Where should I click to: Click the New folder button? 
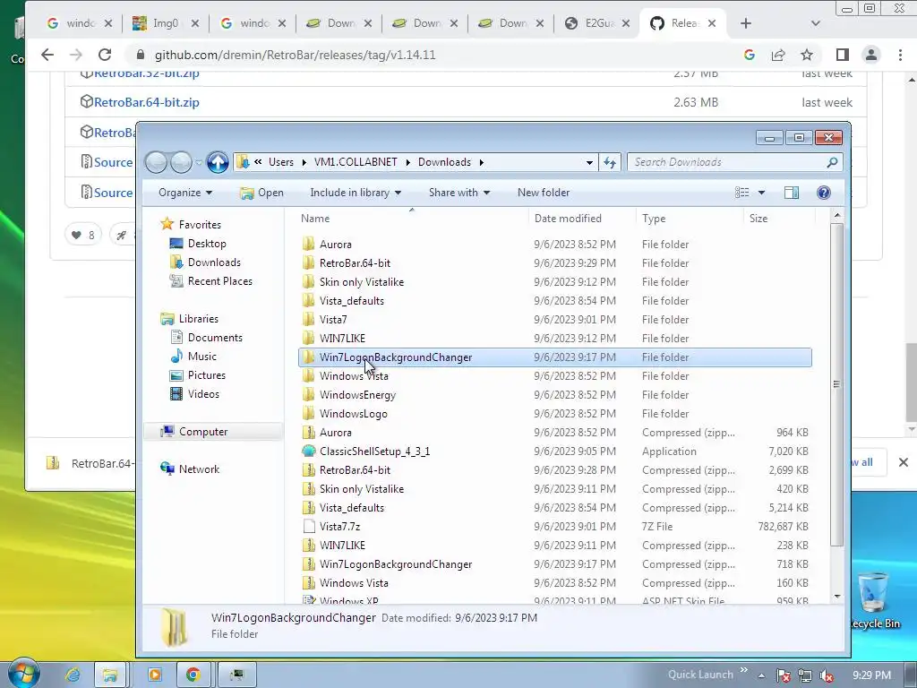tap(544, 193)
